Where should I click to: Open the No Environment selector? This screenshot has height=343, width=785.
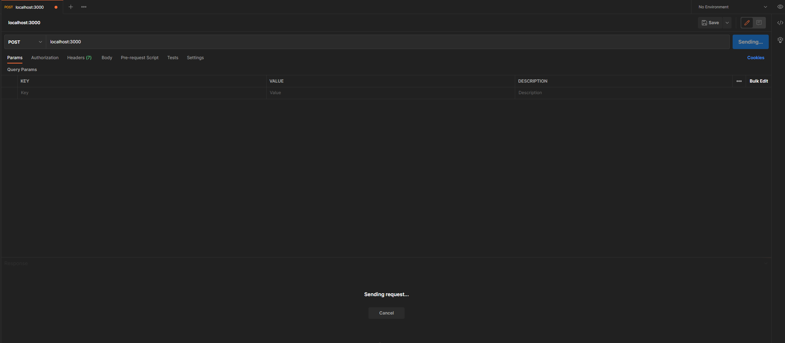pos(733,7)
